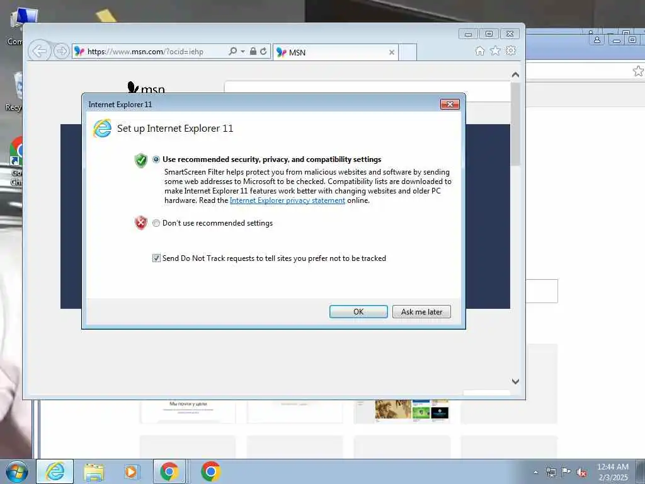Click the msn logo on the page
The image size is (645, 484).
[x=146, y=88]
